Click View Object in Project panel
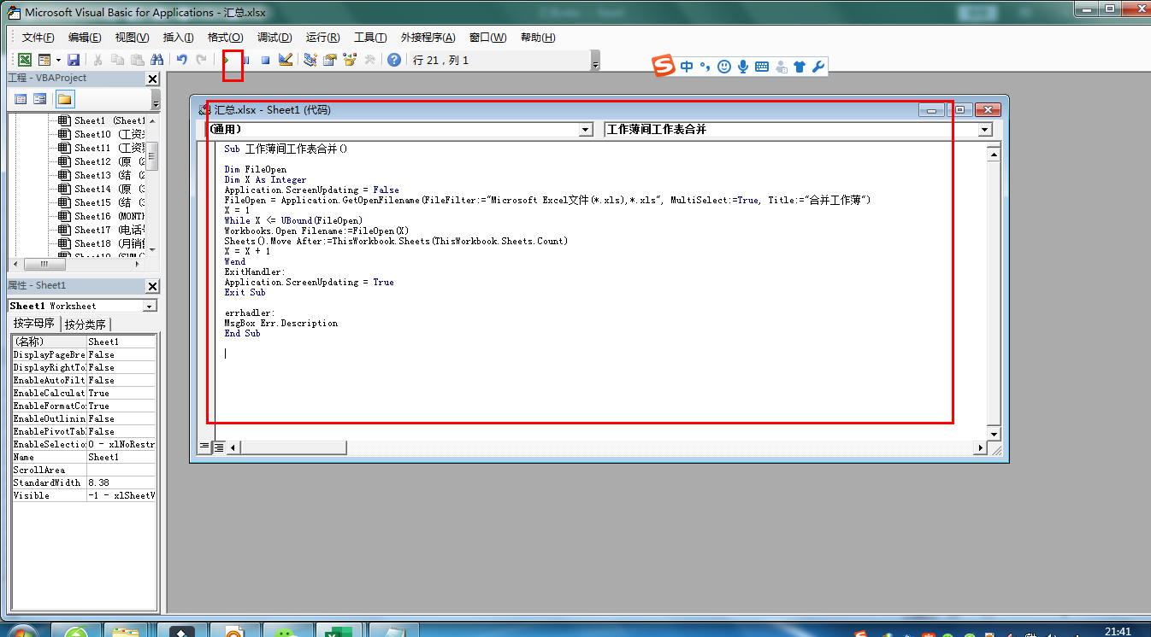 click(x=39, y=99)
